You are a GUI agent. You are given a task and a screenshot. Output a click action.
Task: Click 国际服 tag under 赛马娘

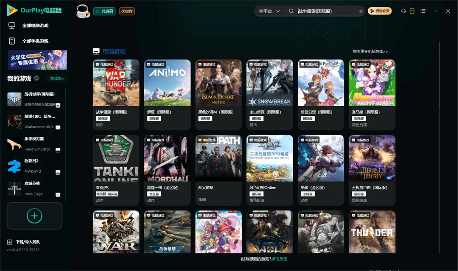click(x=359, y=119)
